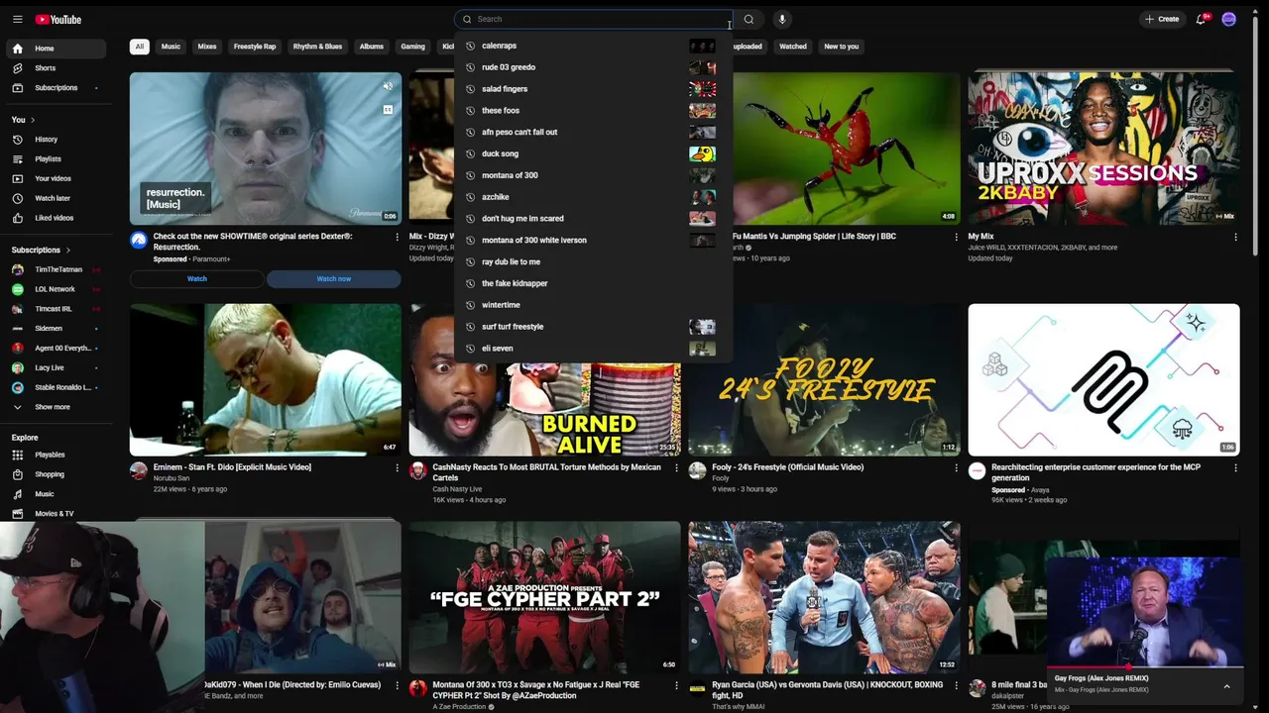Expand Show more subscriptions
The width and height of the screenshot is (1269, 713).
click(56, 407)
